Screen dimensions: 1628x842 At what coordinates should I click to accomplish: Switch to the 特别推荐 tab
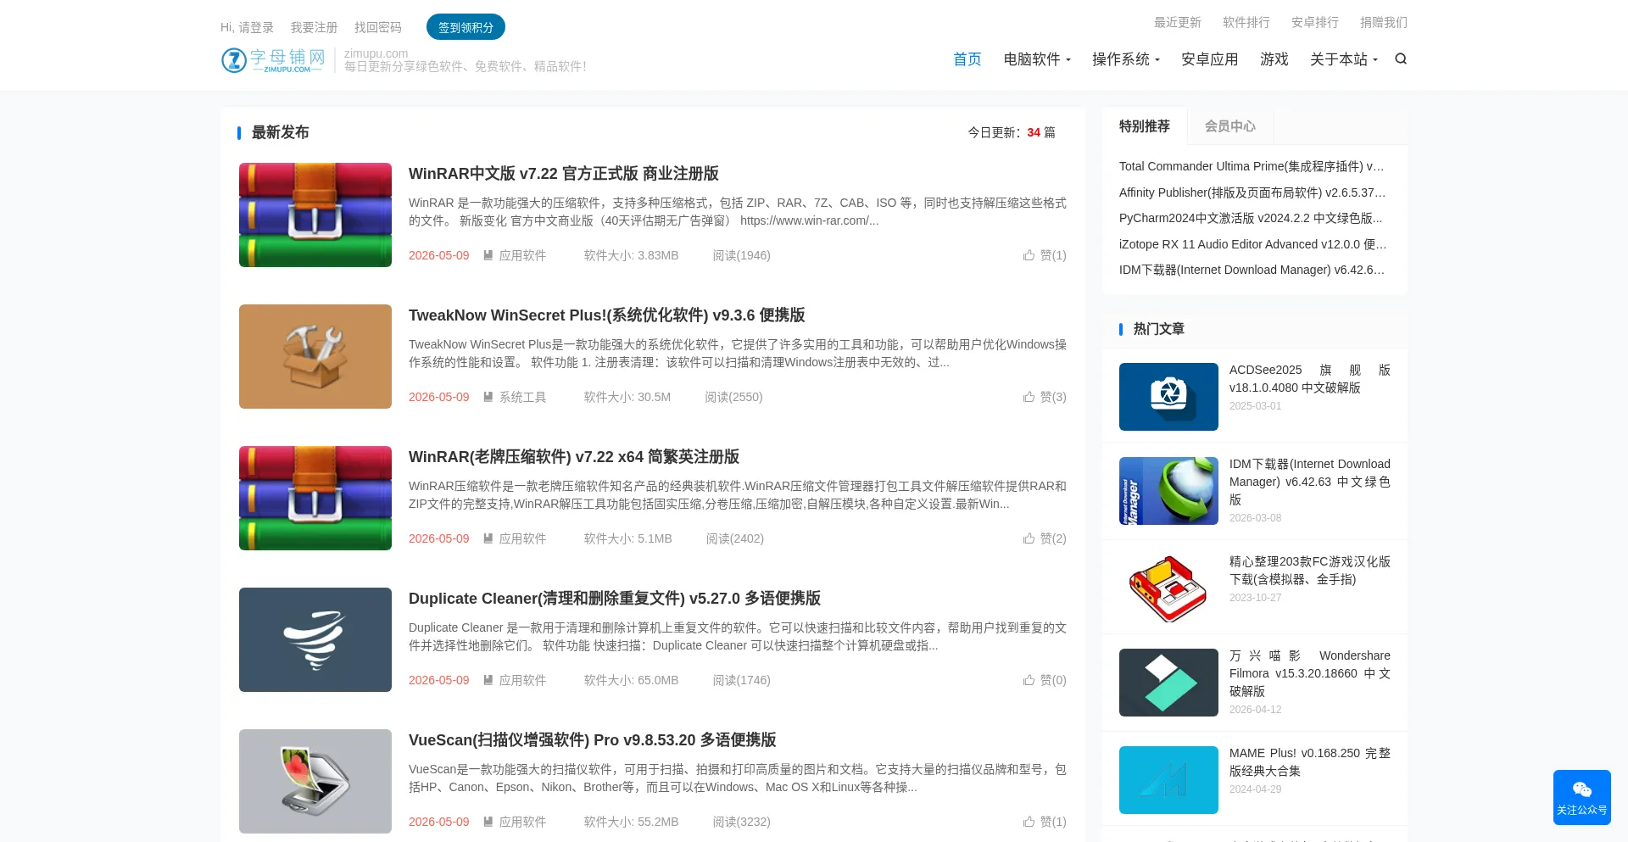[1145, 126]
